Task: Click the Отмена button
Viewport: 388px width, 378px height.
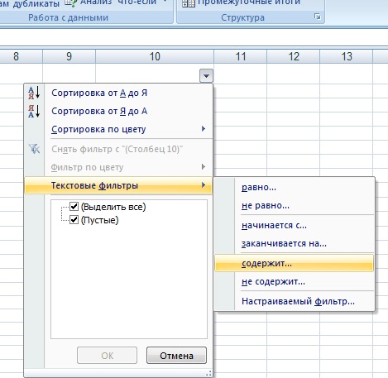Action: coord(176,356)
